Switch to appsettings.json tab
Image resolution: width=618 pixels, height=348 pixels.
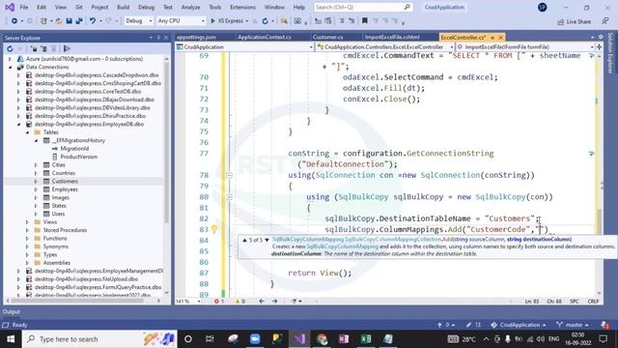(196, 37)
